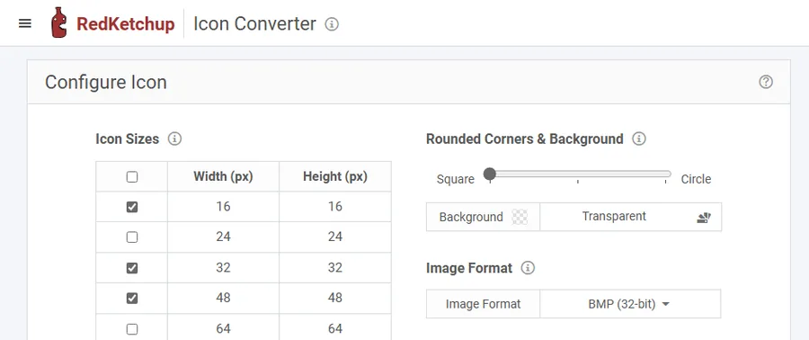Click the info icon beside Image Format
The width and height of the screenshot is (809, 340).
click(x=528, y=268)
